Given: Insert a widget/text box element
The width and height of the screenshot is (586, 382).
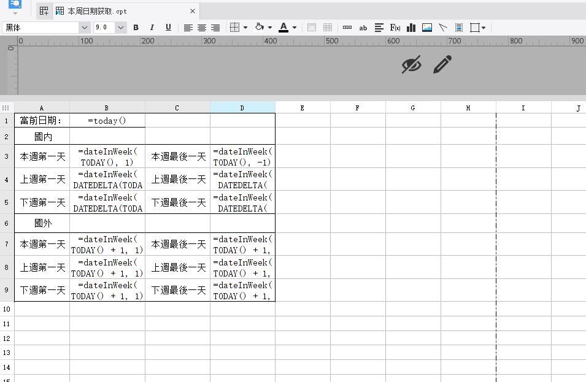Looking at the screenshot, I should [x=347, y=28].
